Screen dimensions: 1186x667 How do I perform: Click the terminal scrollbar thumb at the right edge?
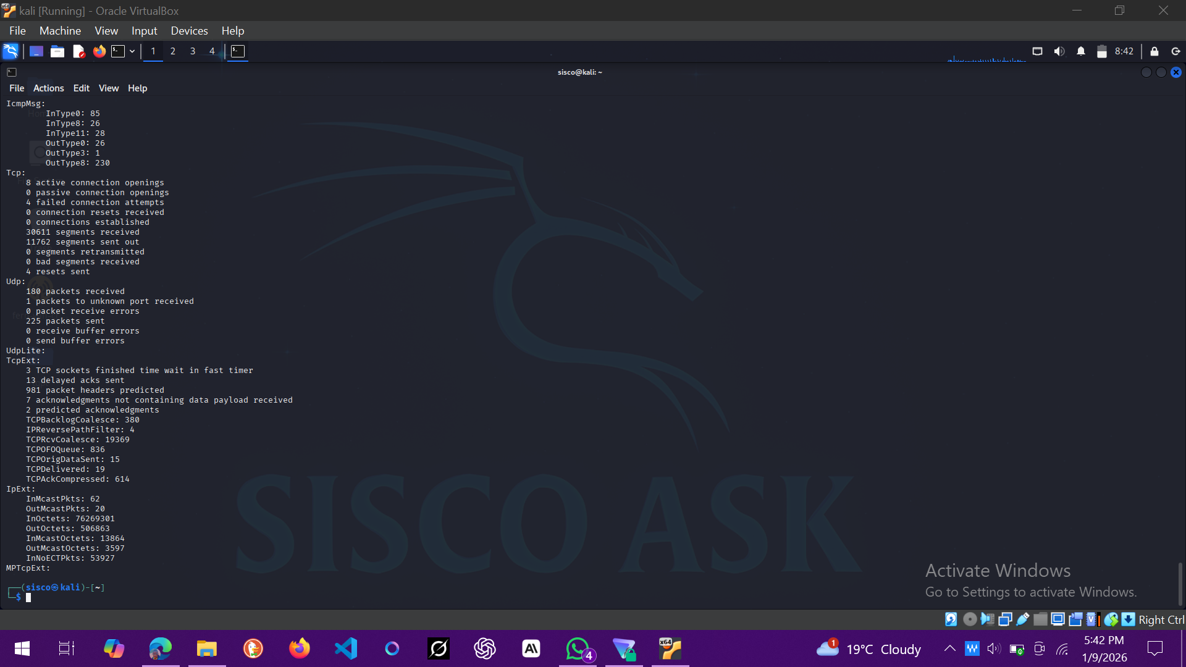tap(1180, 584)
